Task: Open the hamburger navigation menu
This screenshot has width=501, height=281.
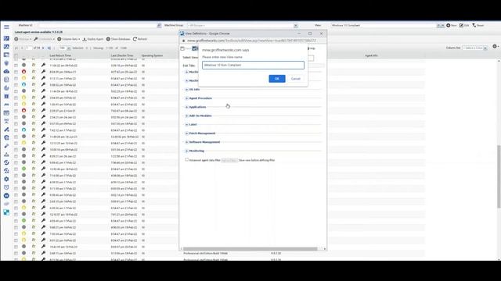Action: 6,27
